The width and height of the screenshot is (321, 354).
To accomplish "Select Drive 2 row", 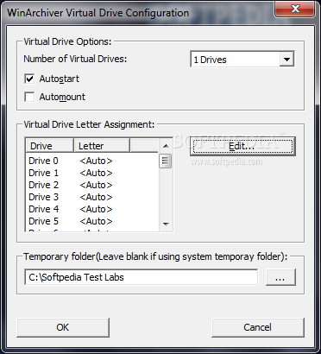I will click(92, 185).
